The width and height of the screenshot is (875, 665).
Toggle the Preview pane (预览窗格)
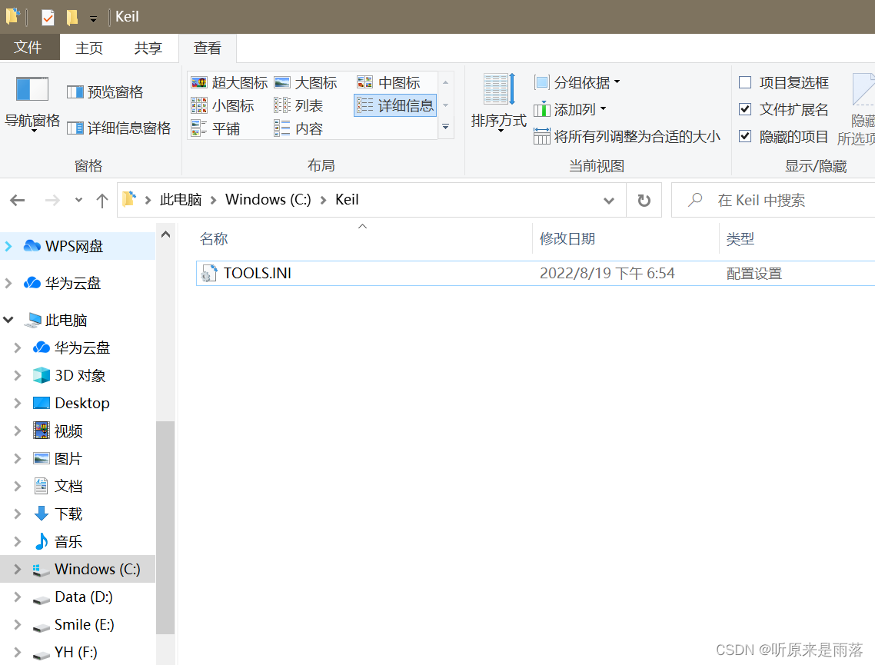105,92
